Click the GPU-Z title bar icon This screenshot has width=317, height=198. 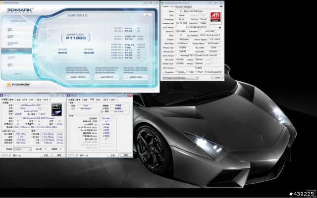click(x=162, y=3)
